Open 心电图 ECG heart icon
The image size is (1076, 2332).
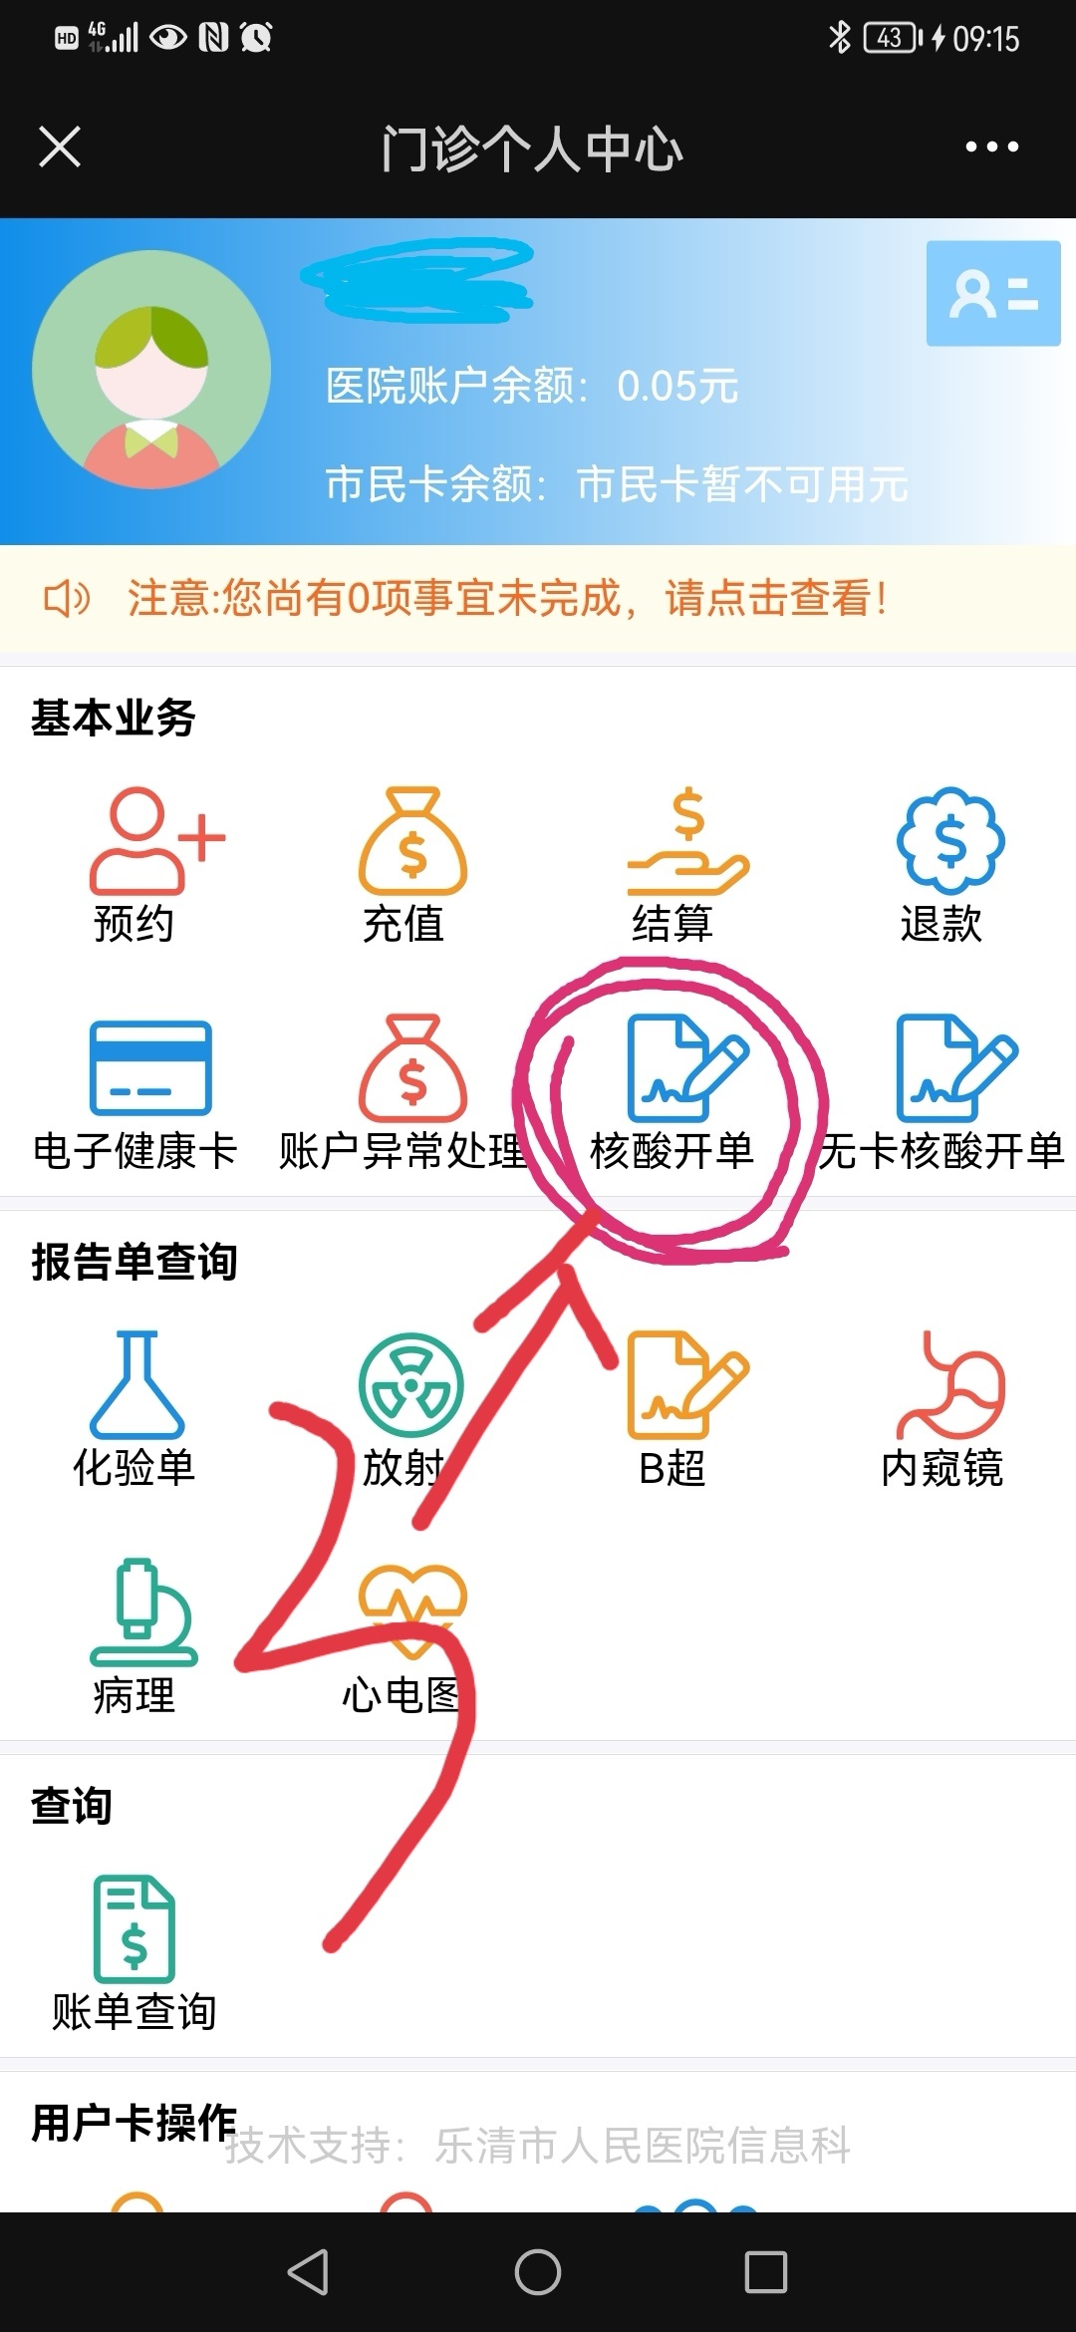(x=412, y=1611)
